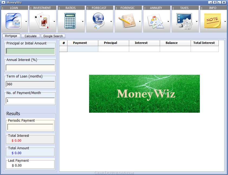The height and width of the screenshot is (175, 228).
Task: Click the Interest column header
Action: pos(144,43)
